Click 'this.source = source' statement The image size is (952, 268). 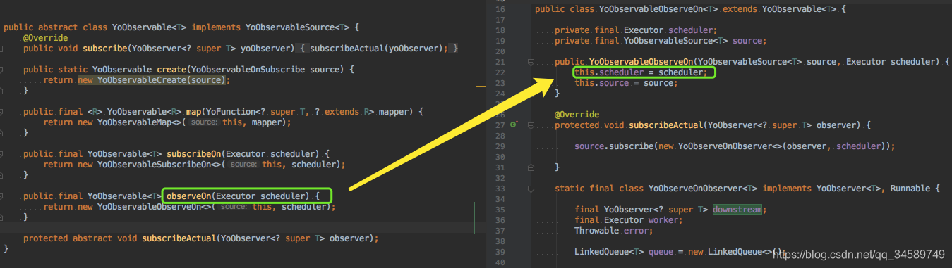point(626,83)
